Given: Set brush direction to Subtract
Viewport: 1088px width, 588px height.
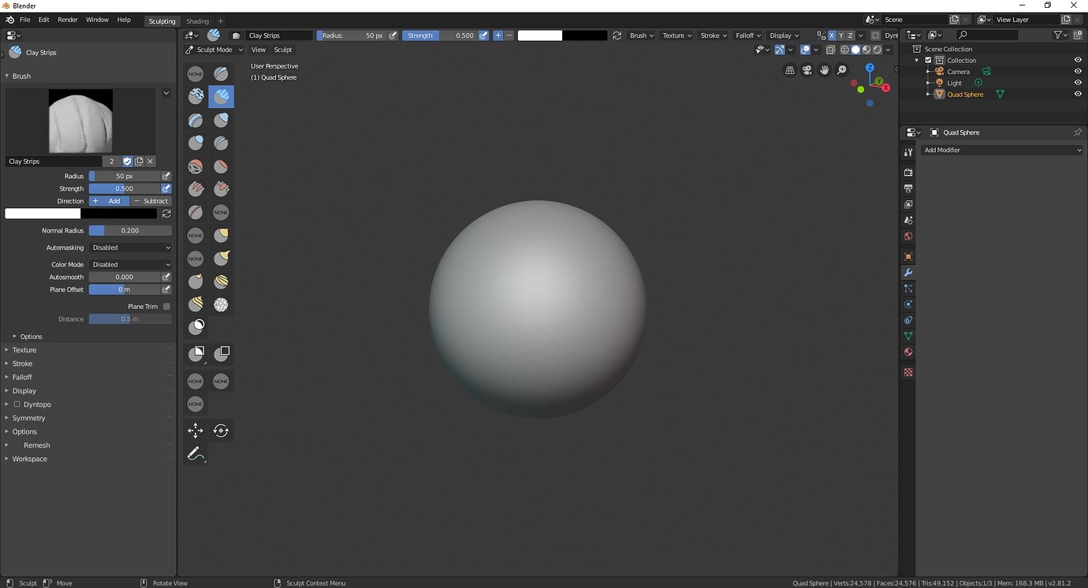Looking at the screenshot, I should [x=151, y=201].
